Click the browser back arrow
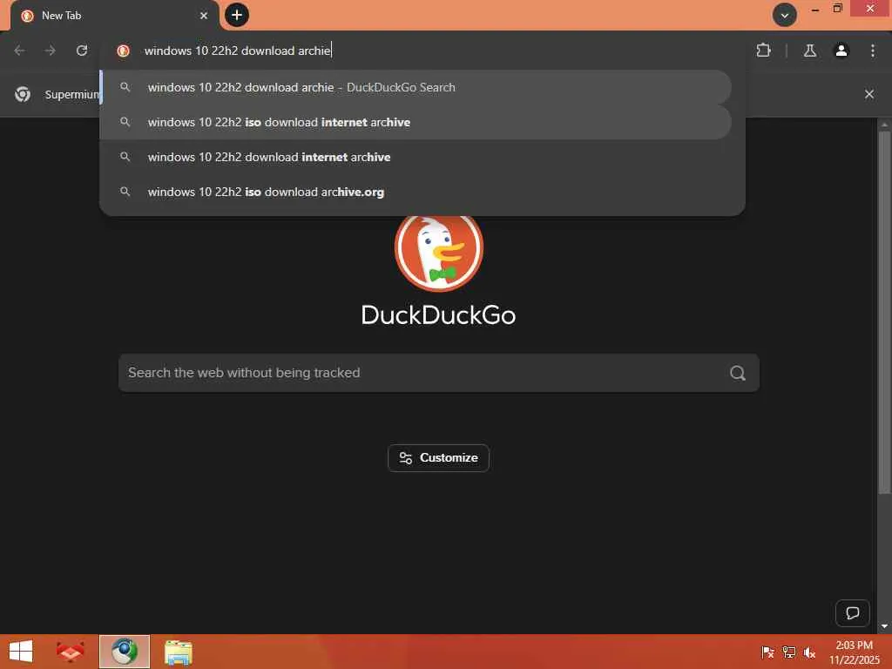 (x=19, y=51)
